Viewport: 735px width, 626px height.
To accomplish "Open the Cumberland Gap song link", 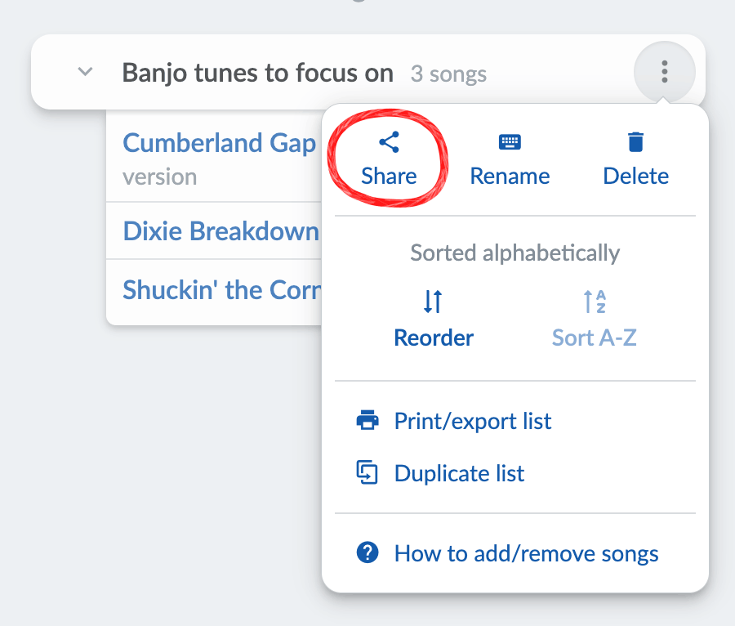I will click(x=220, y=143).
